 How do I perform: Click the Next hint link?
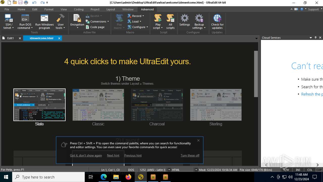[x=113, y=155]
